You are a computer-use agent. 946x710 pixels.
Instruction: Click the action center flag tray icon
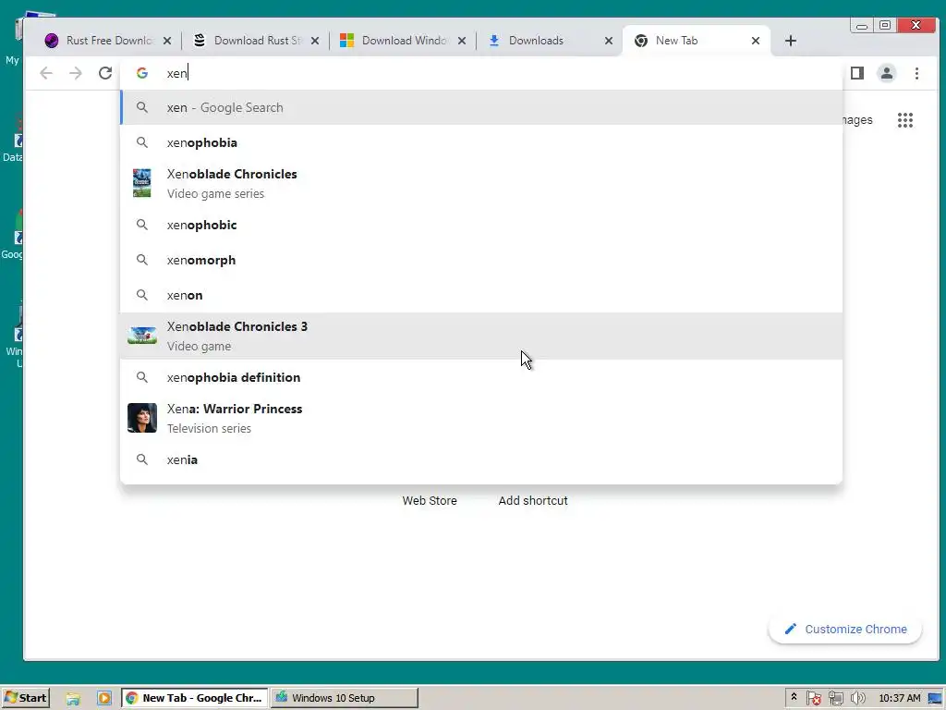tap(813, 699)
